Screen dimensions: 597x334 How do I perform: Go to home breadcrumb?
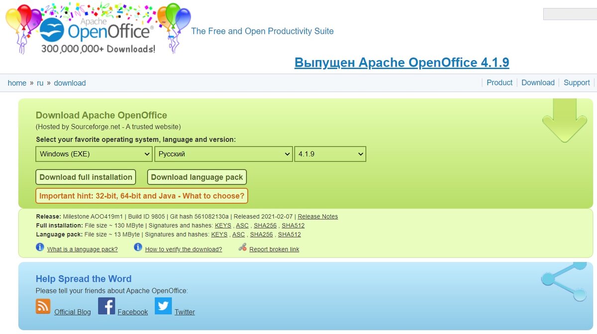[17, 83]
